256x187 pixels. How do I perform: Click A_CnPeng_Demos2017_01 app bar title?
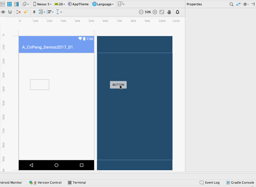coord(47,47)
